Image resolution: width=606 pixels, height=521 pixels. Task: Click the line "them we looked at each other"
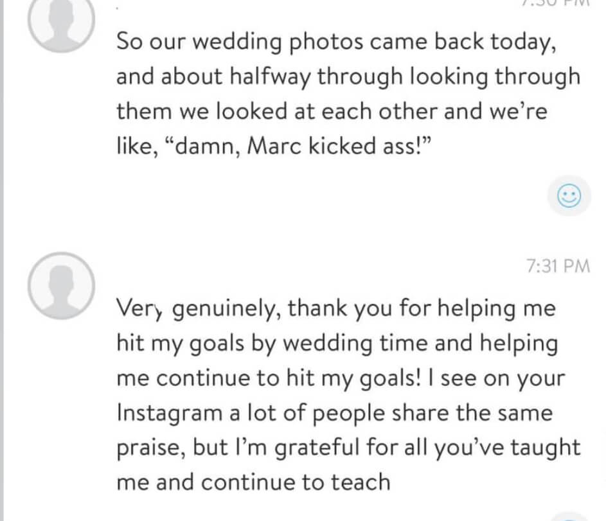[331, 112]
